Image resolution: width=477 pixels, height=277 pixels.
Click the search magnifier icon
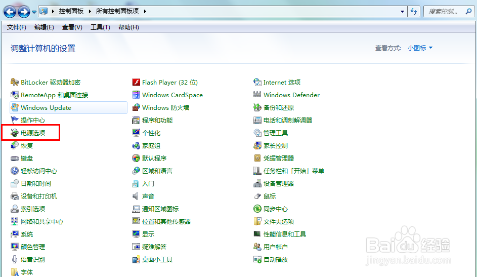pos(468,12)
